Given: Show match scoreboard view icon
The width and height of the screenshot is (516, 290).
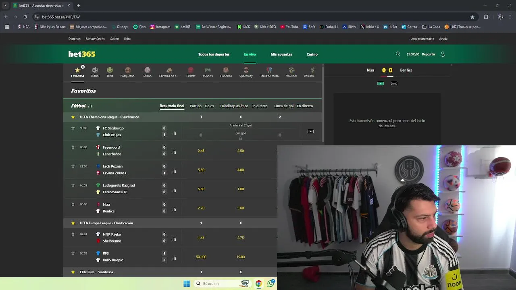Looking at the screenshot, I should (x=394, y=83).
